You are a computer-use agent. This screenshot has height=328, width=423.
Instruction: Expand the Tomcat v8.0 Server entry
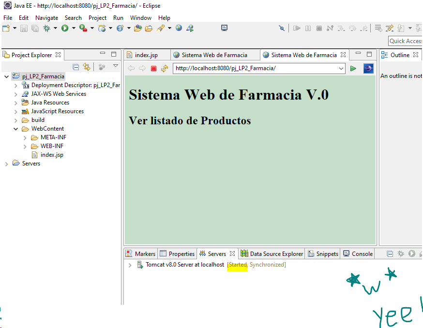[x=130, y=265]
